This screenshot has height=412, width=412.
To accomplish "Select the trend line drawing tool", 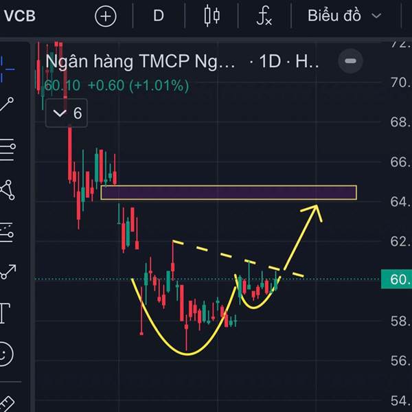I will point(7,104).
